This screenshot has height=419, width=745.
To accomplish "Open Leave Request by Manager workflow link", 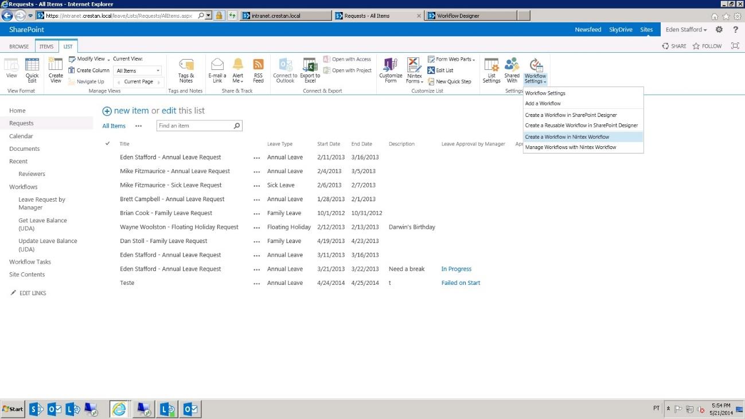I will coord(42,203).
